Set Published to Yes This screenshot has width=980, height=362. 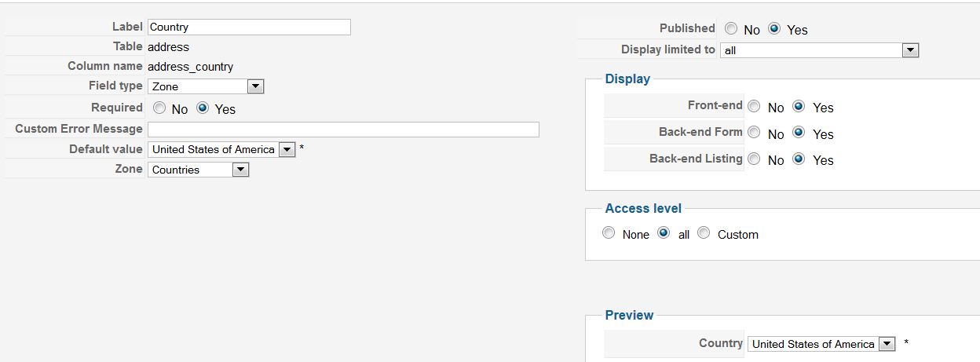tap(774, 28)
